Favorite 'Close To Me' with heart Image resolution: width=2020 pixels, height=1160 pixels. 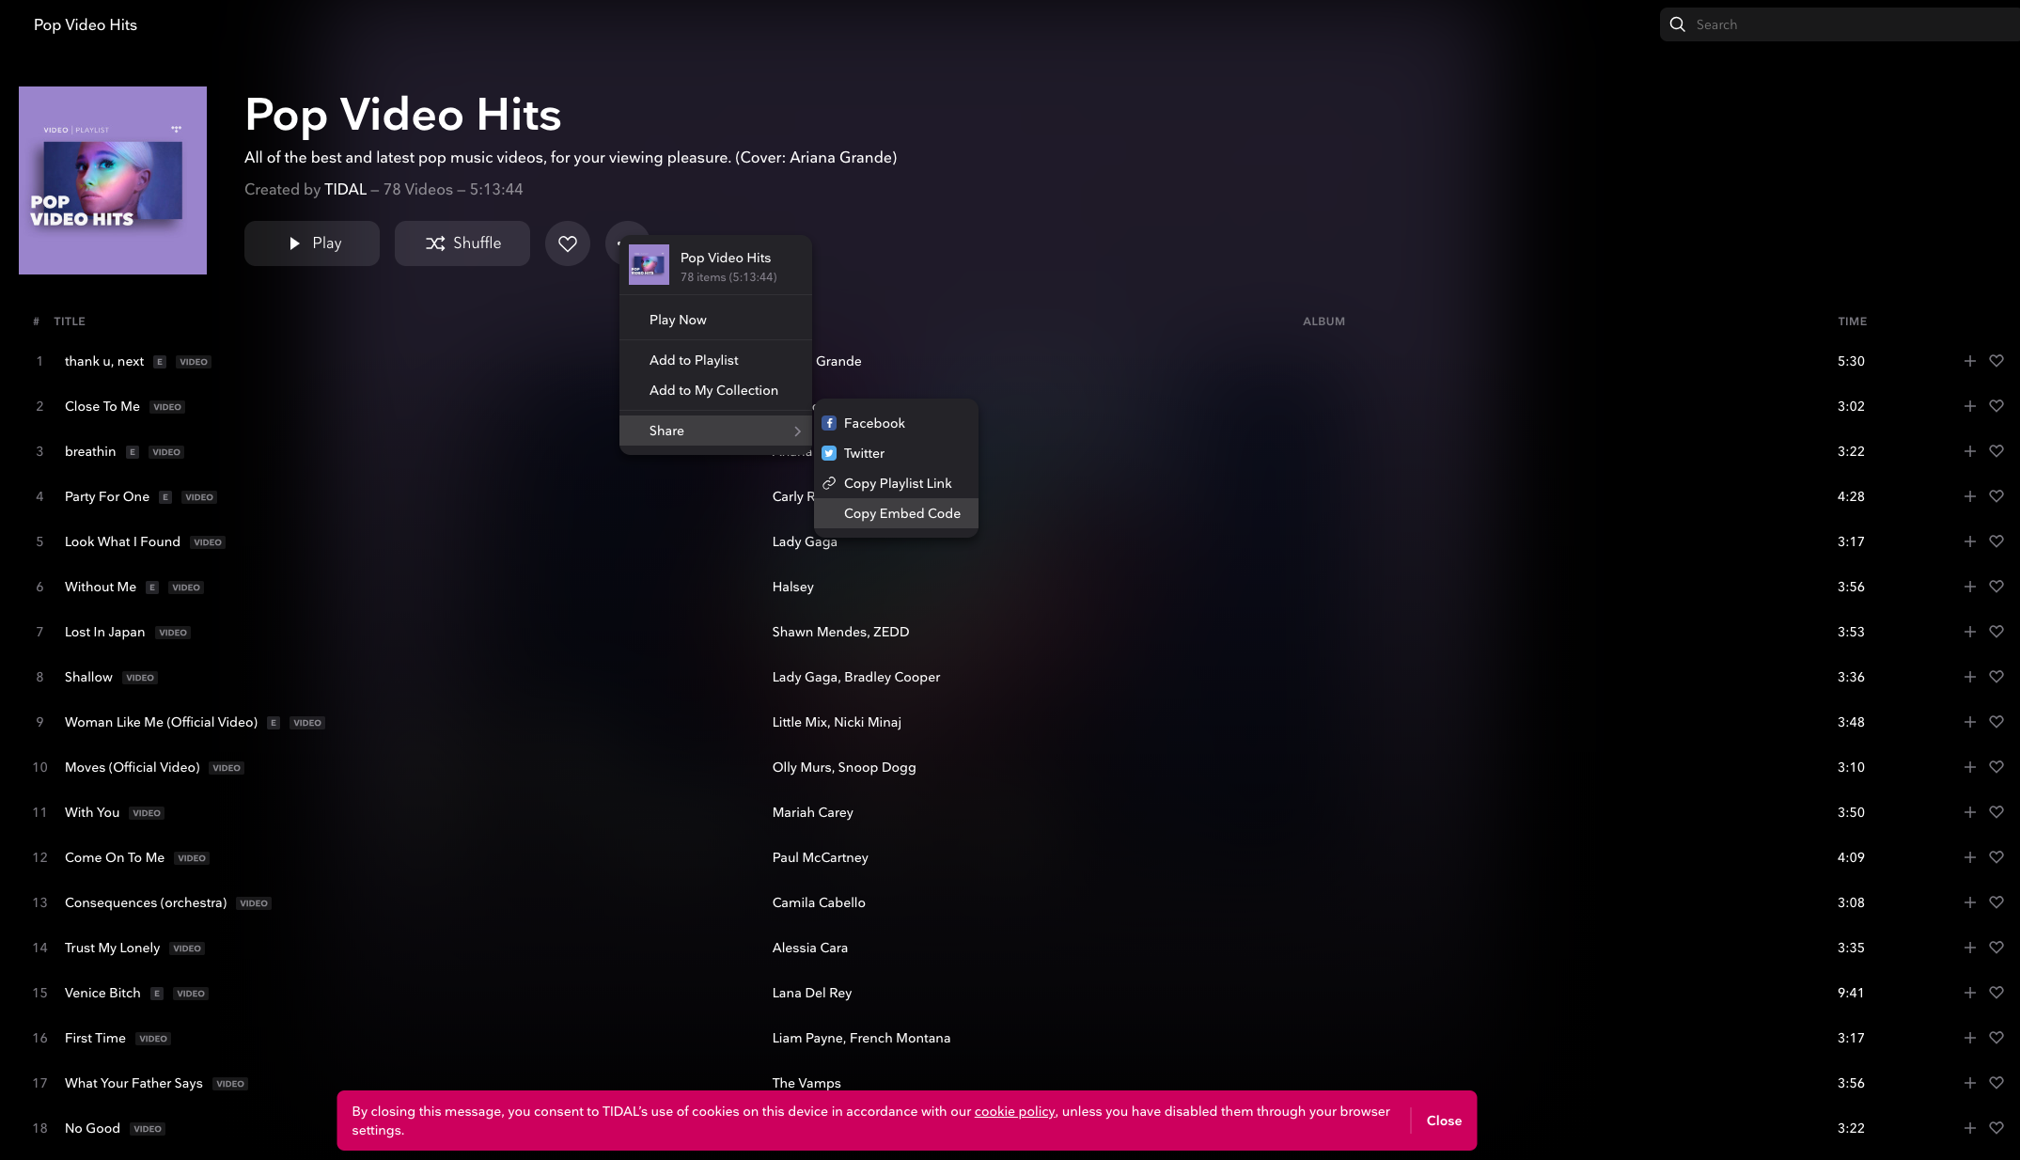[x=1997, y=406]
